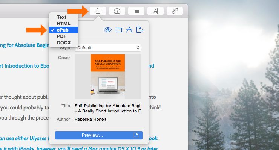
Task: Edit the Author field Rebekka Honeit
Action: 90,119
